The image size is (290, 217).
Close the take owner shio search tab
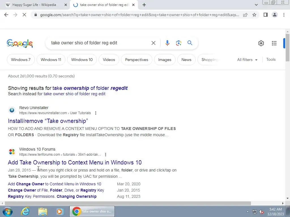click(x=133, y=5)
